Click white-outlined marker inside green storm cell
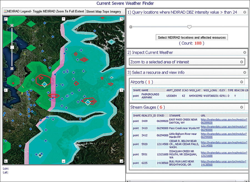This screenshot has width=250, height=182. click(x=44, y=84)
